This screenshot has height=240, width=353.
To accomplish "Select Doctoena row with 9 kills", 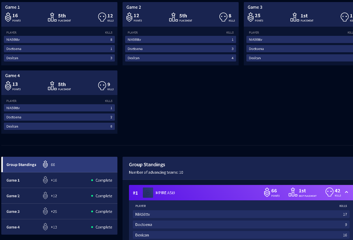I will coord(241,225).
